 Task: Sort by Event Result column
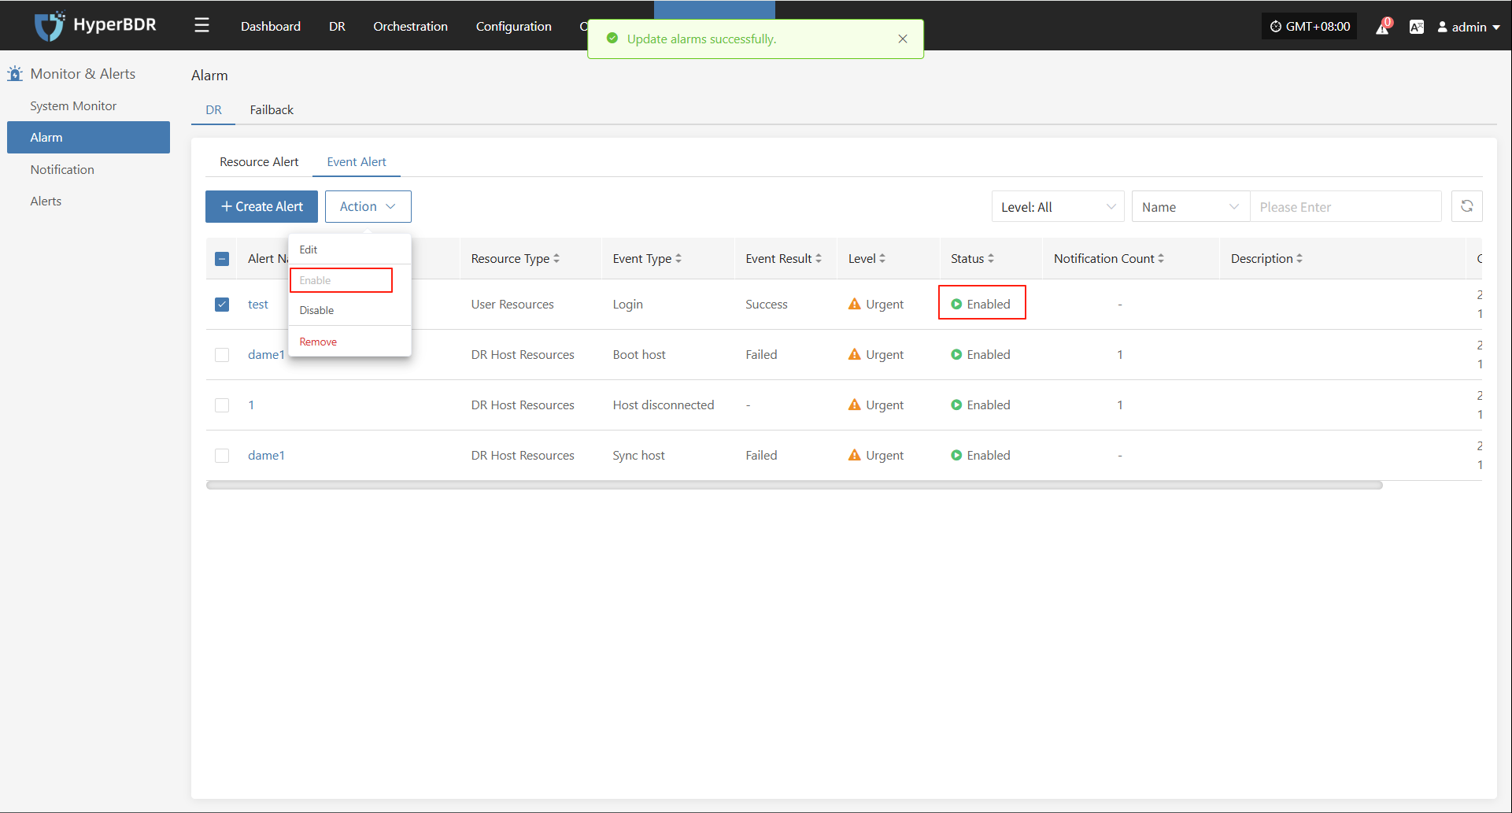point(819,258)
